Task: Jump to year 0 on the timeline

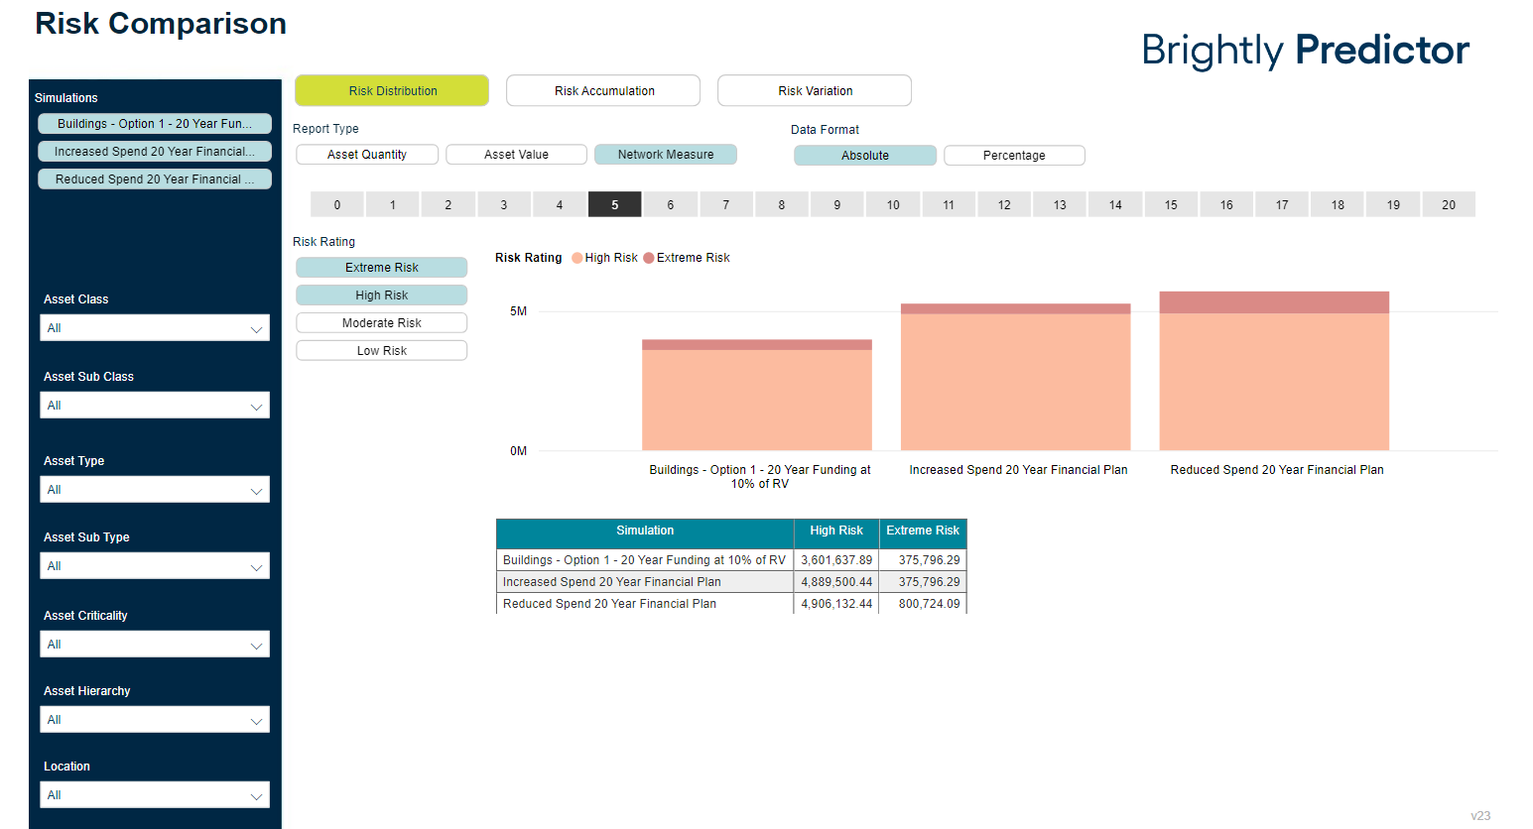Action: point(337,205)
